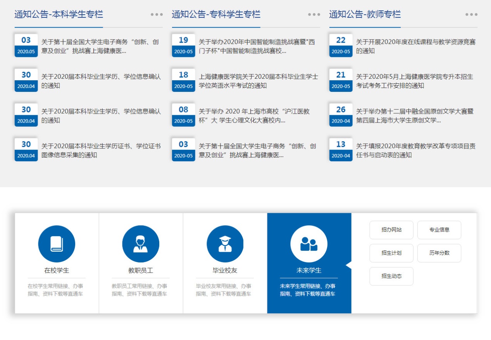Click the 专业信息 button

tap(439, 230)
